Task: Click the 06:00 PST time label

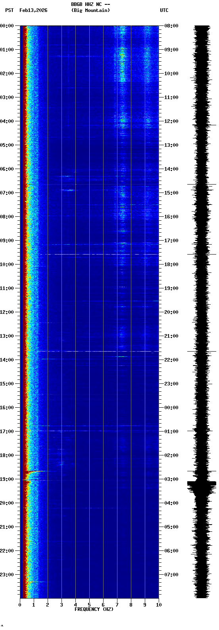Action: 7,169
